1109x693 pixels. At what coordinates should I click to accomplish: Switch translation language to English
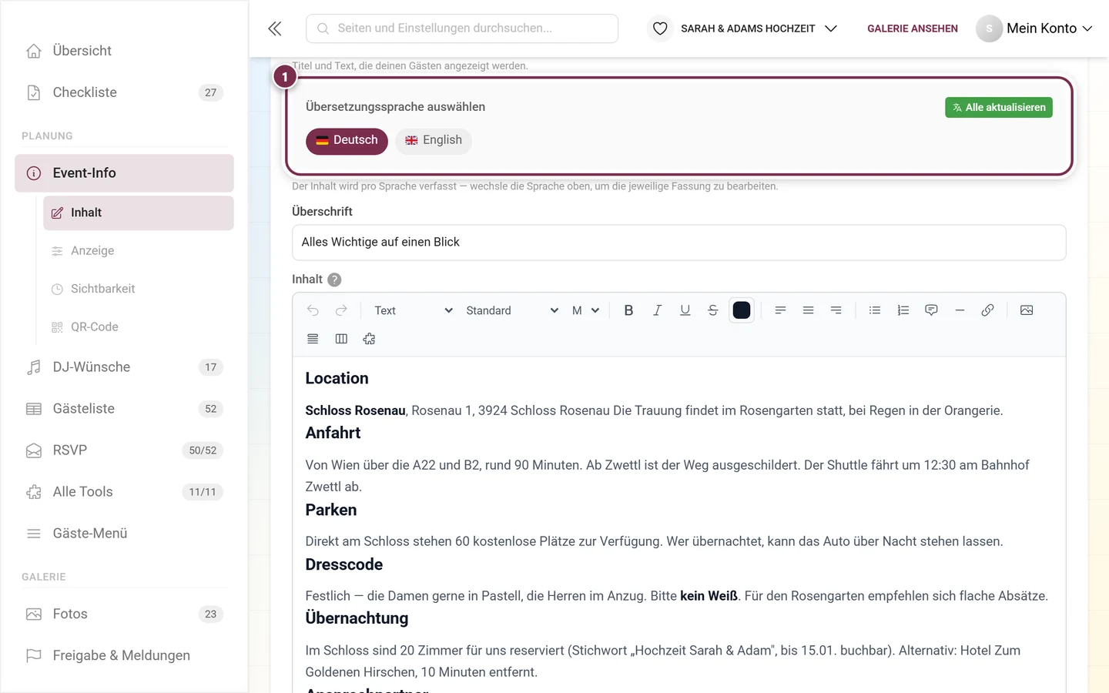pyautogui.click(x=434, y=141)
